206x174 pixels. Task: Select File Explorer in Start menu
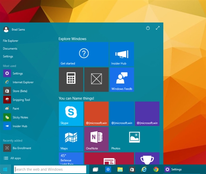(11, 41)
